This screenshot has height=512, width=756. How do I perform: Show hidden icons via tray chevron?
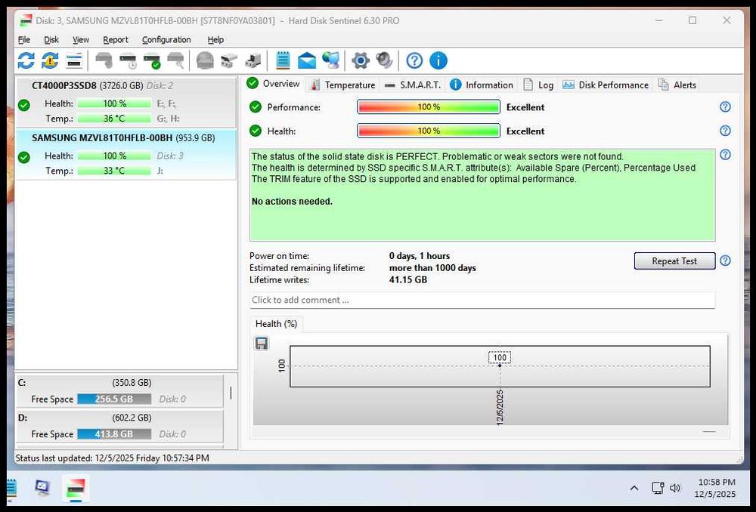(634, 488)
